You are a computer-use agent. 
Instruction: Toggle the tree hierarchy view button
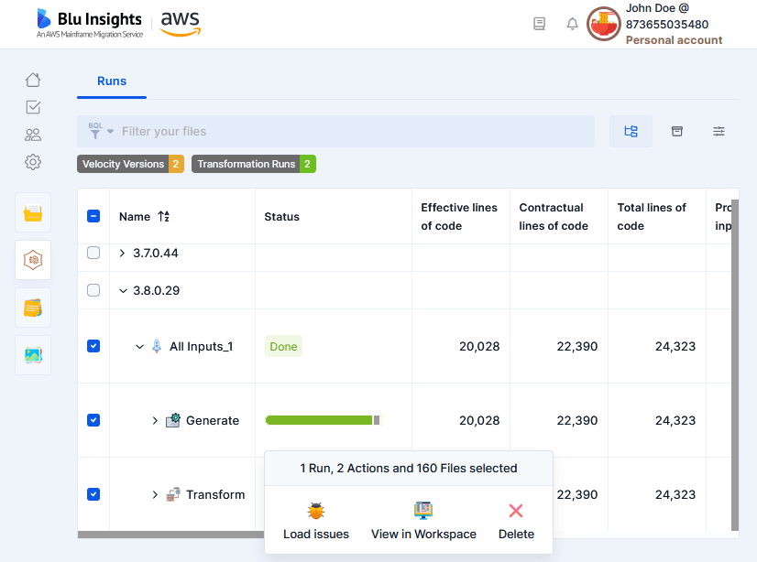point(631,131)
